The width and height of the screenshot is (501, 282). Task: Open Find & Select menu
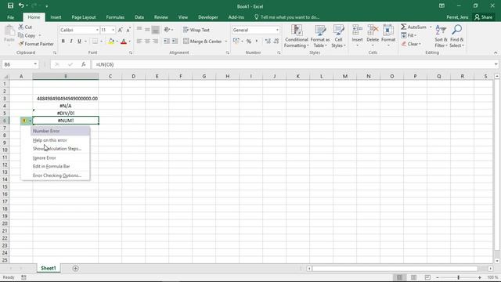(456, 36)
